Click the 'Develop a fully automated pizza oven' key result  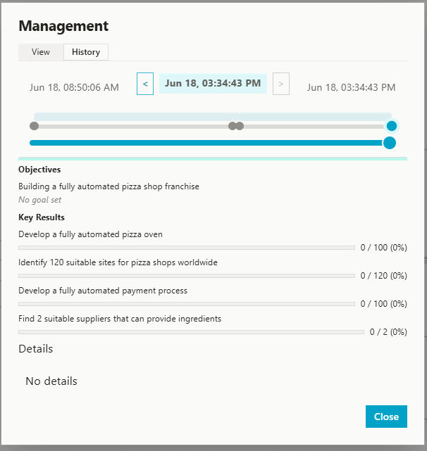coord(90,234)
